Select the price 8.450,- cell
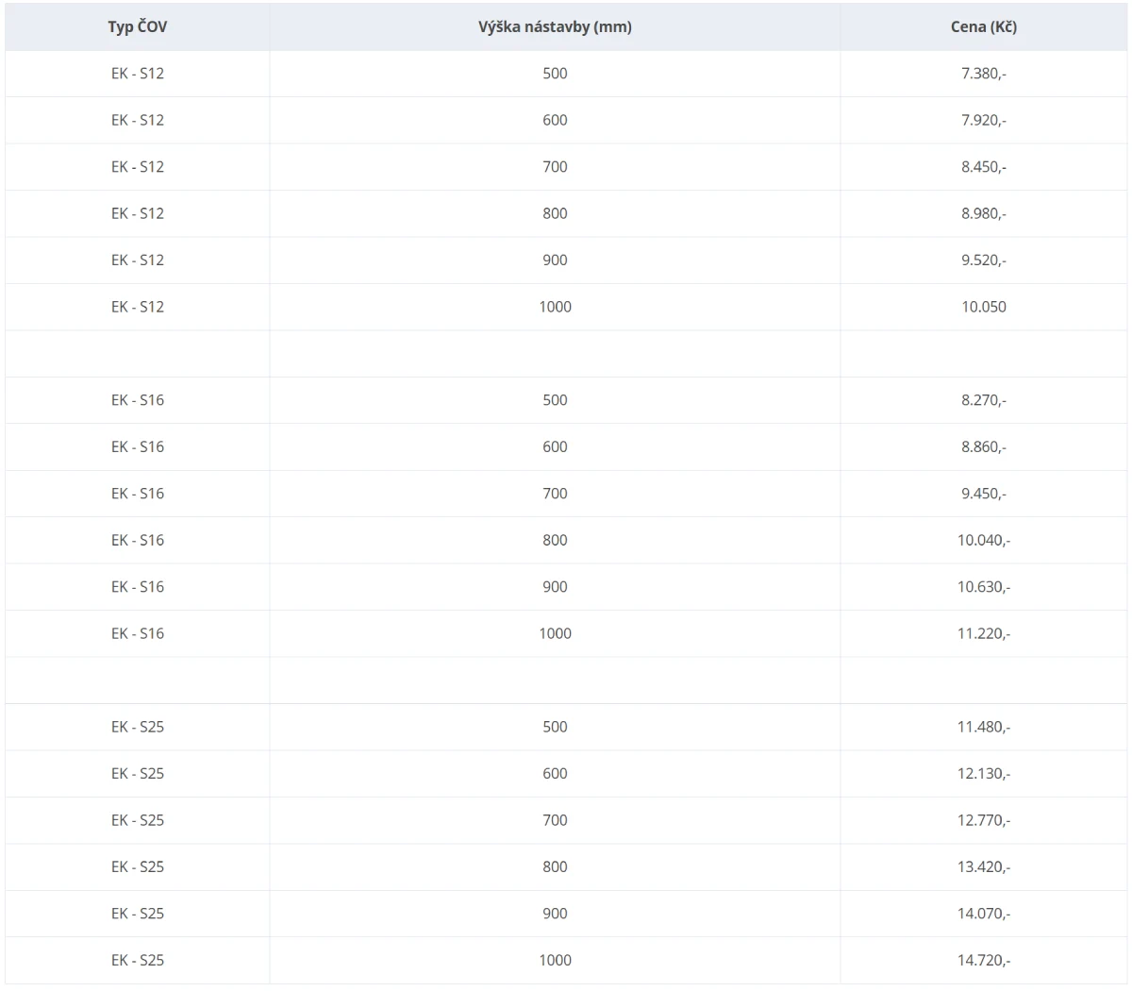The width and height of the screenshot is (1132, 991). pos(984,167)
